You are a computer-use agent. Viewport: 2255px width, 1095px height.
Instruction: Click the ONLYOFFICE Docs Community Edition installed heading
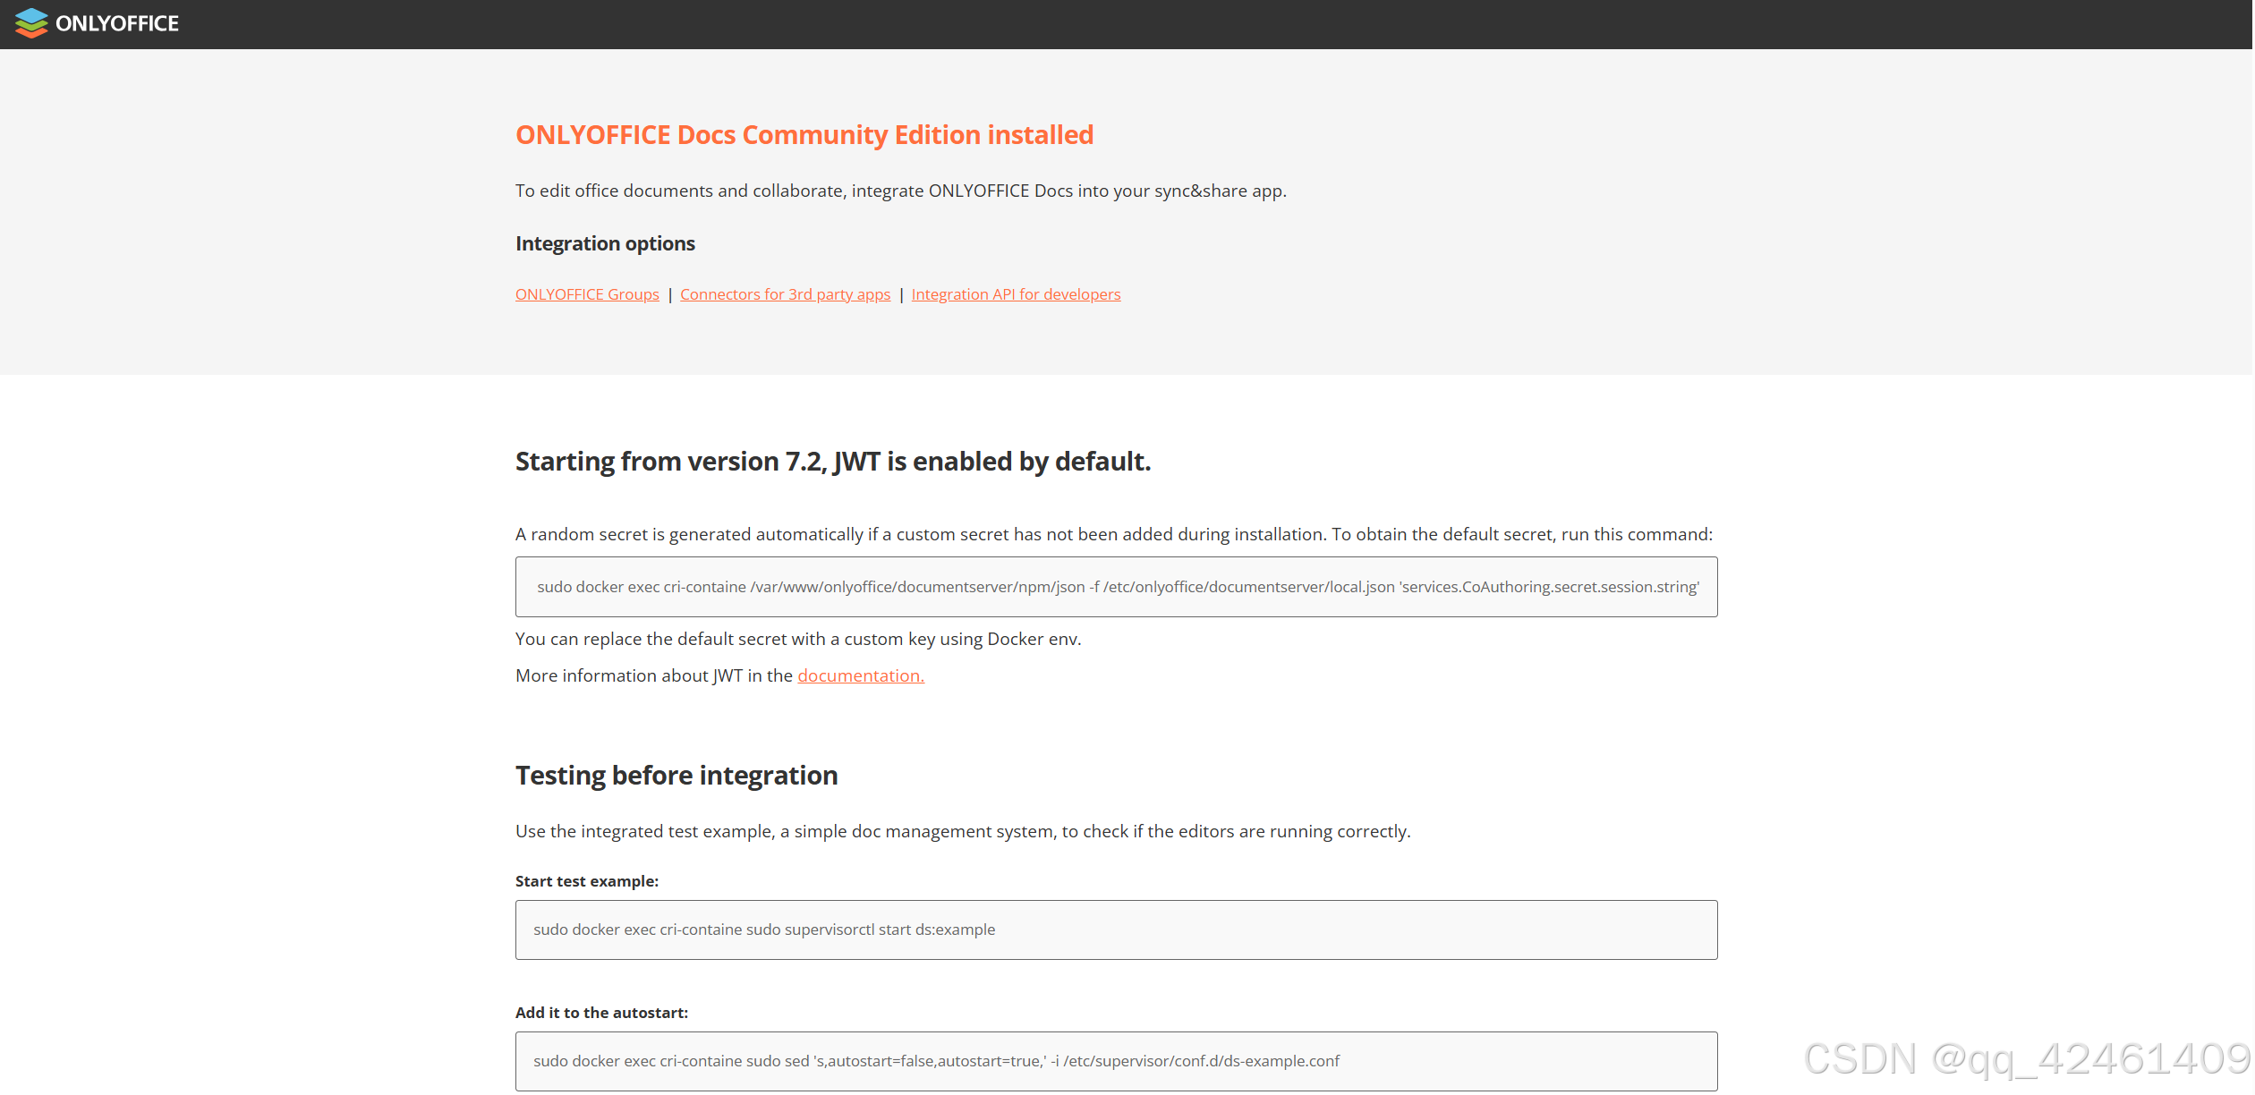coord(804,135)
